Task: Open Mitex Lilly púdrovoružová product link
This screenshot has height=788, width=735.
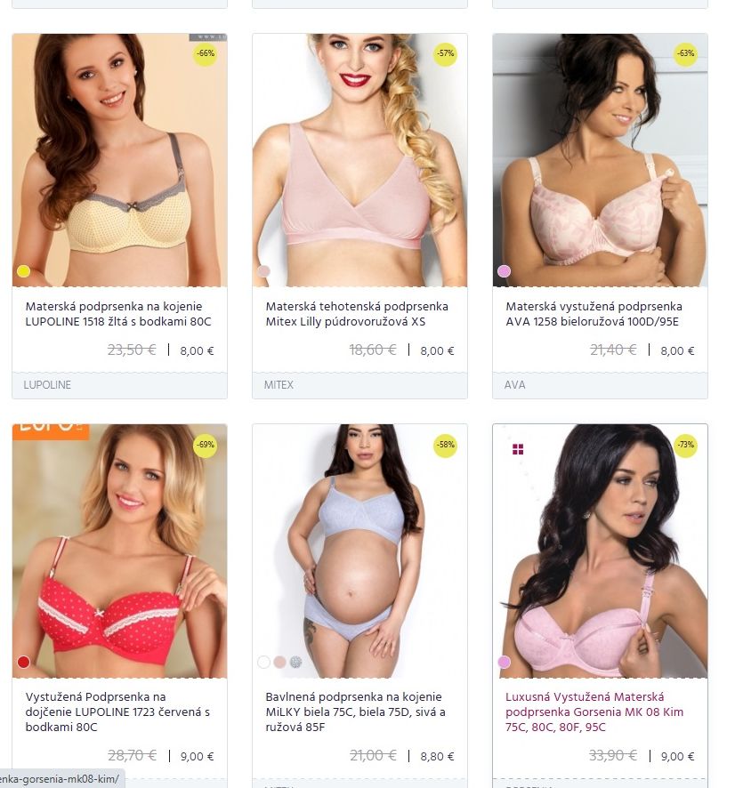Action: pyautogui.click(x=357, y=314)
